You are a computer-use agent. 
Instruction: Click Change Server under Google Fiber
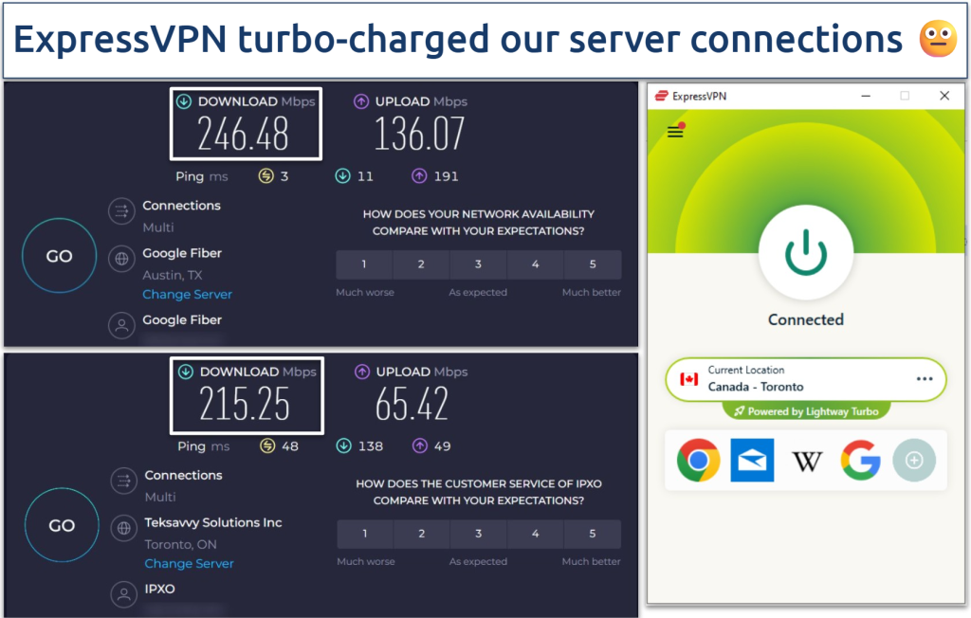click(187, 294)
